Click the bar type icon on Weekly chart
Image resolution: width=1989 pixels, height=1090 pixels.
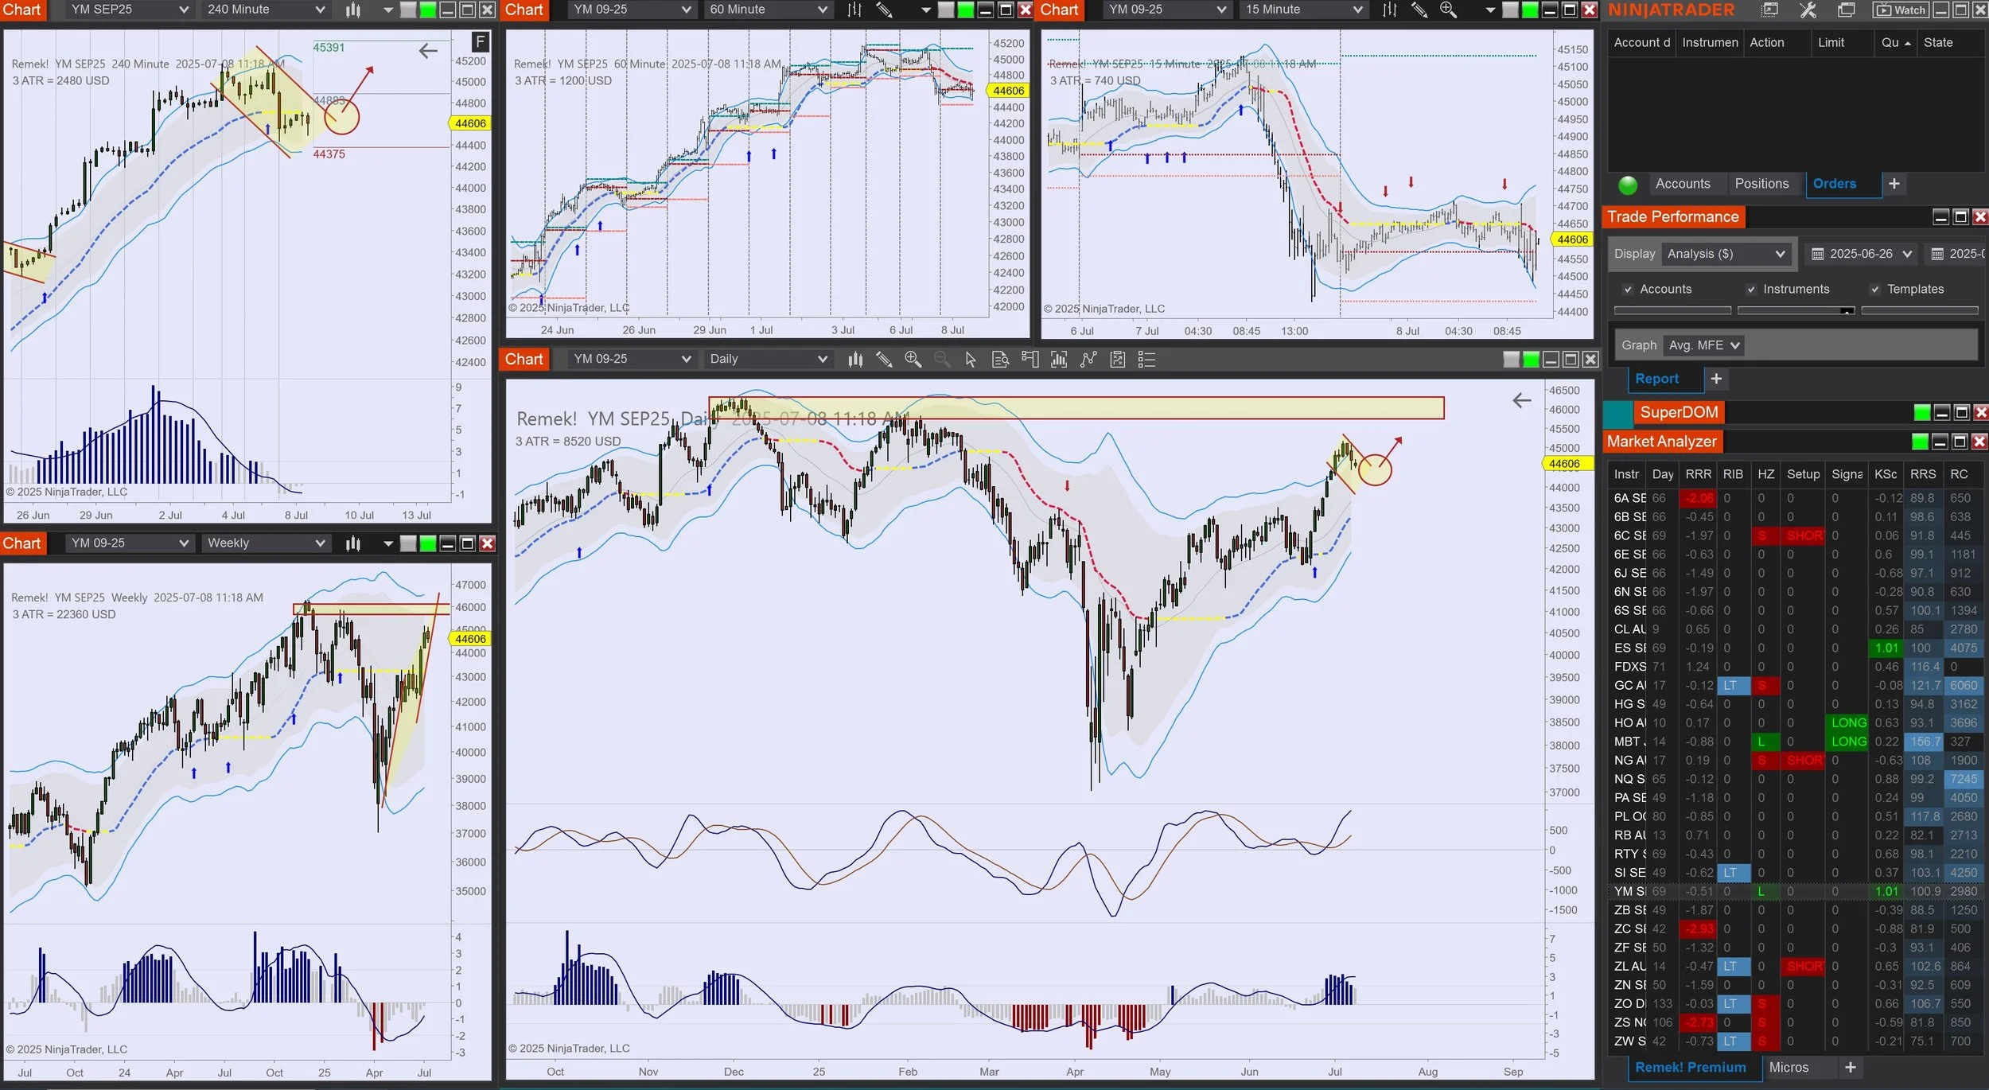point(353,543)
